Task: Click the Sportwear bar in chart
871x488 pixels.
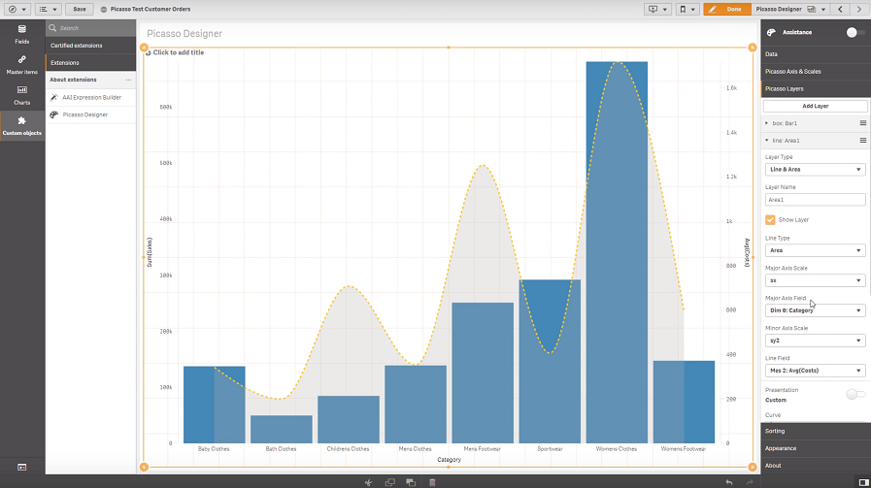Action: (550, 362)
